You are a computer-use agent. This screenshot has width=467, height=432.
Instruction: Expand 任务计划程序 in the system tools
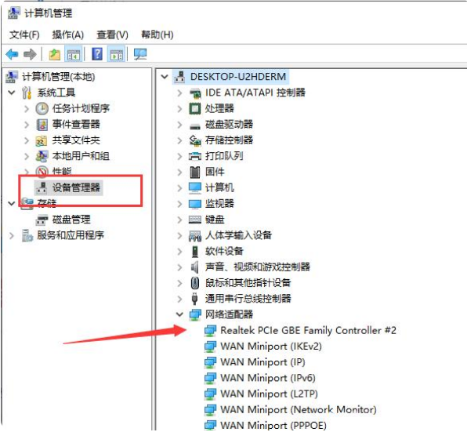click(27, 108)
